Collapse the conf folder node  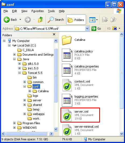pos(24,86)
